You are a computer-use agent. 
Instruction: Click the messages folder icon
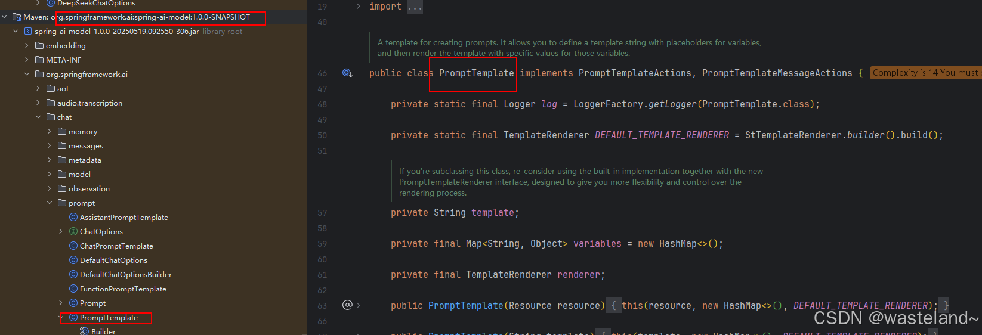pos(62,146)
